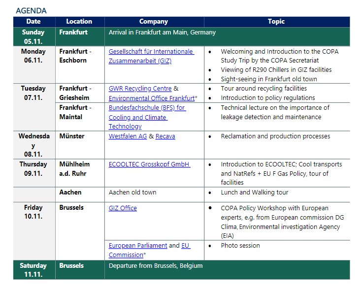Click 'Reclamation and production processes' bullet
The height and width of the screenshot is (290, 364).
275,136
